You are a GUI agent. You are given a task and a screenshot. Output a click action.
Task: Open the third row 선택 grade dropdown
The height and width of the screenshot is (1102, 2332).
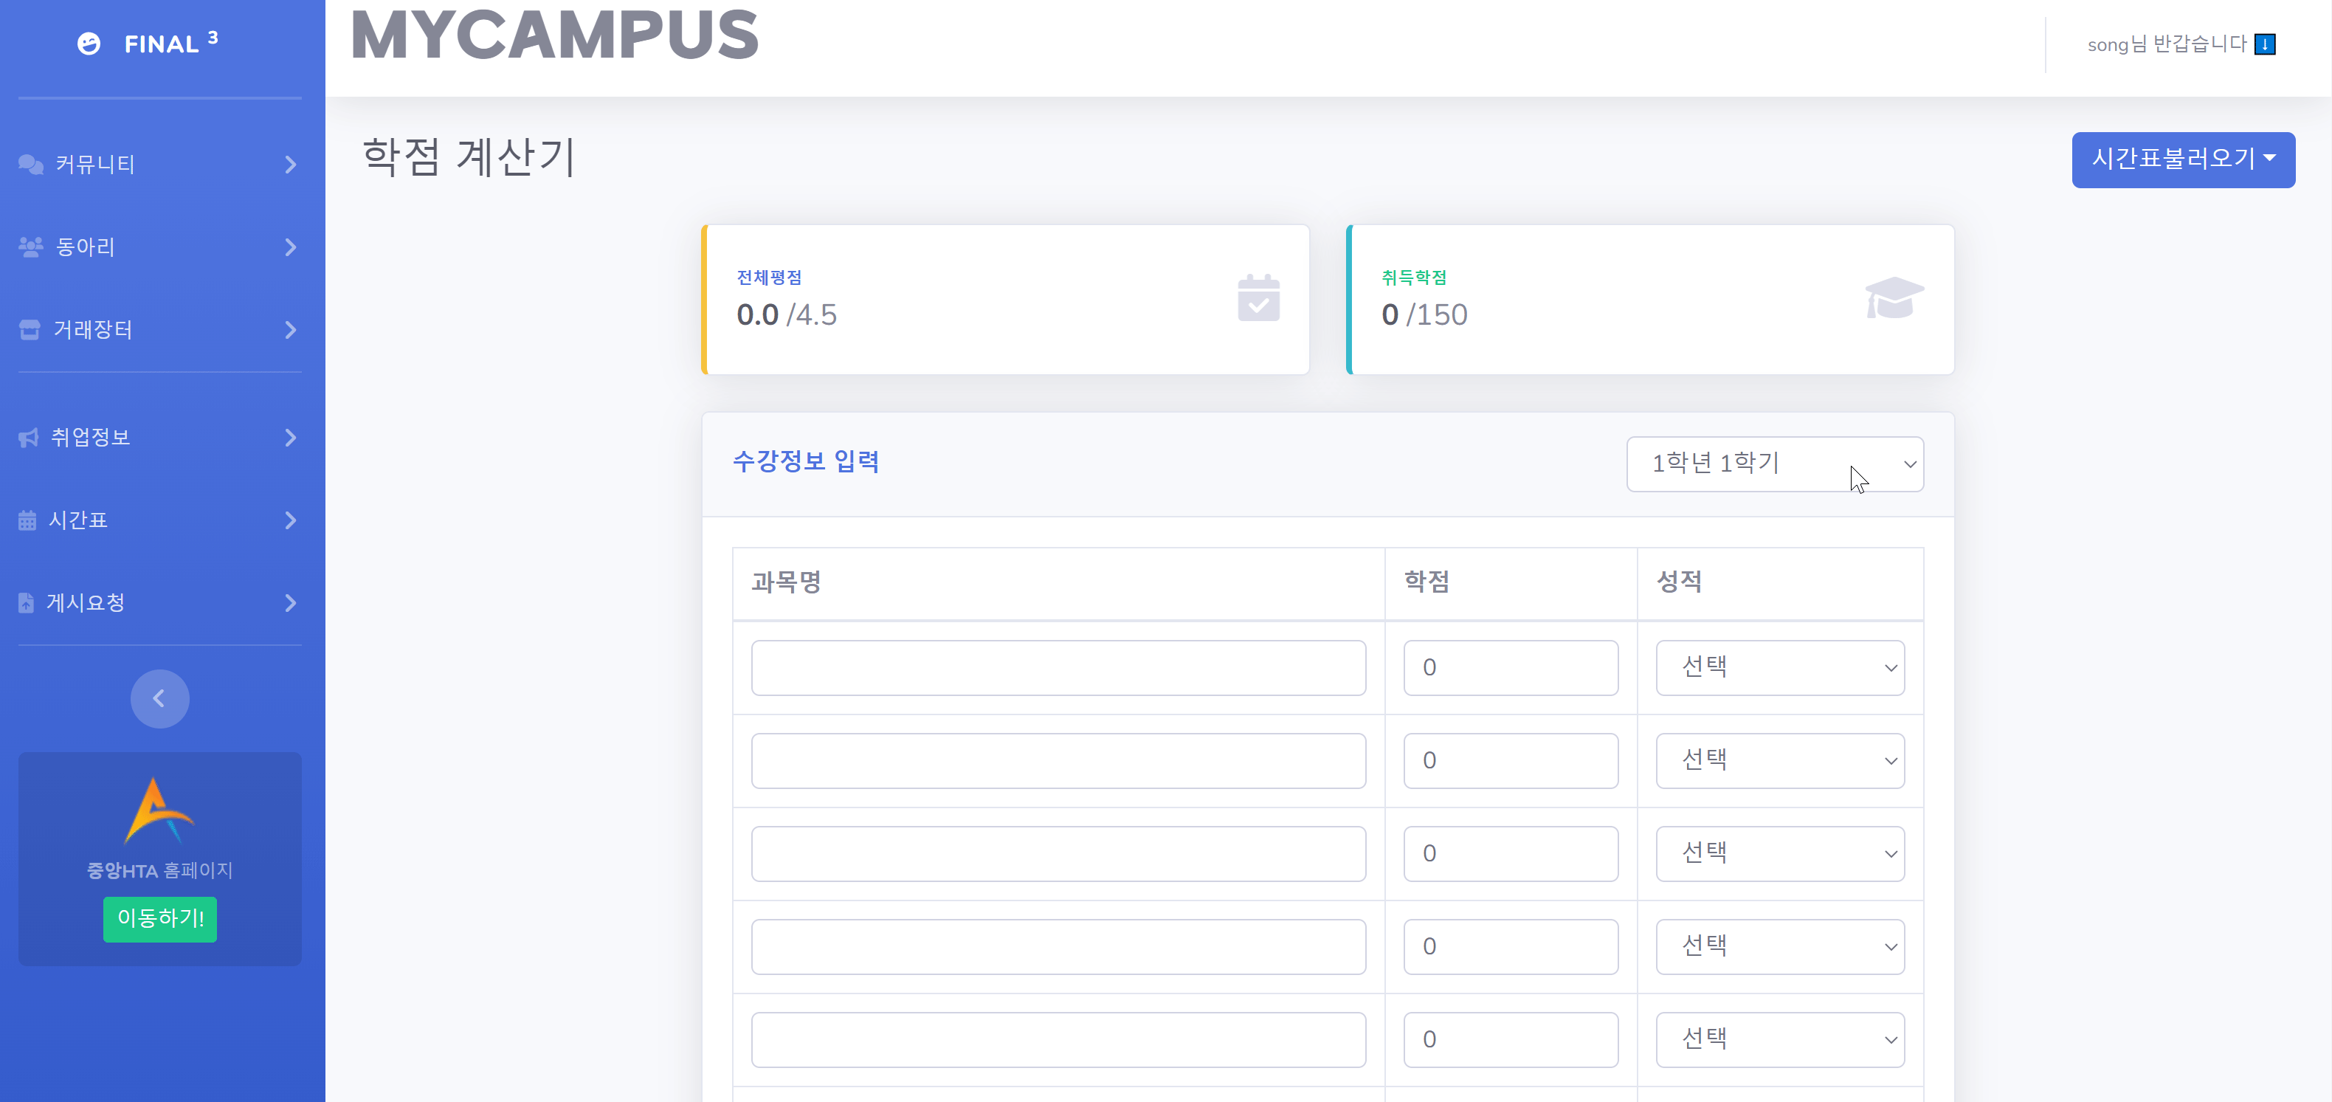1779,853
